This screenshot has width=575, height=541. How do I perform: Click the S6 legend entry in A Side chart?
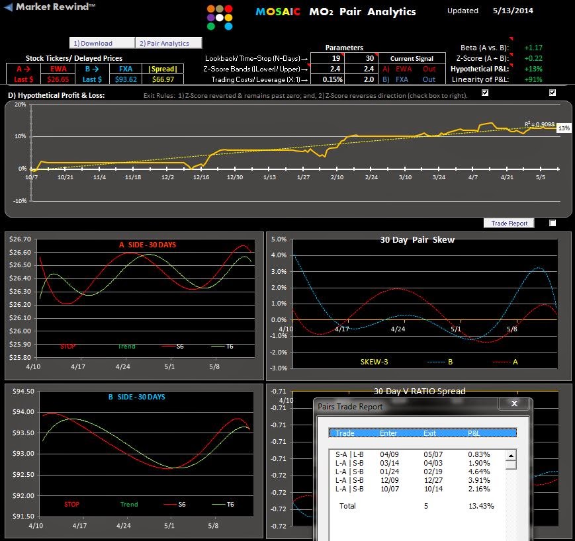pyautogui.click(x=172, y=346)
